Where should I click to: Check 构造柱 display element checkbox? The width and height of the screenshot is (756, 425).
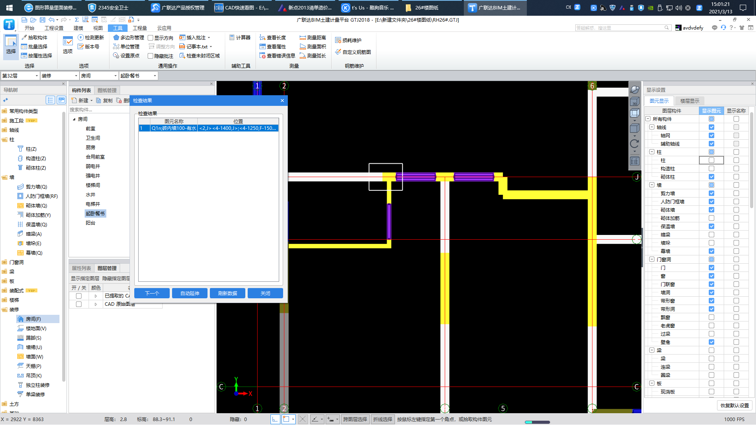tap(712, 168)
